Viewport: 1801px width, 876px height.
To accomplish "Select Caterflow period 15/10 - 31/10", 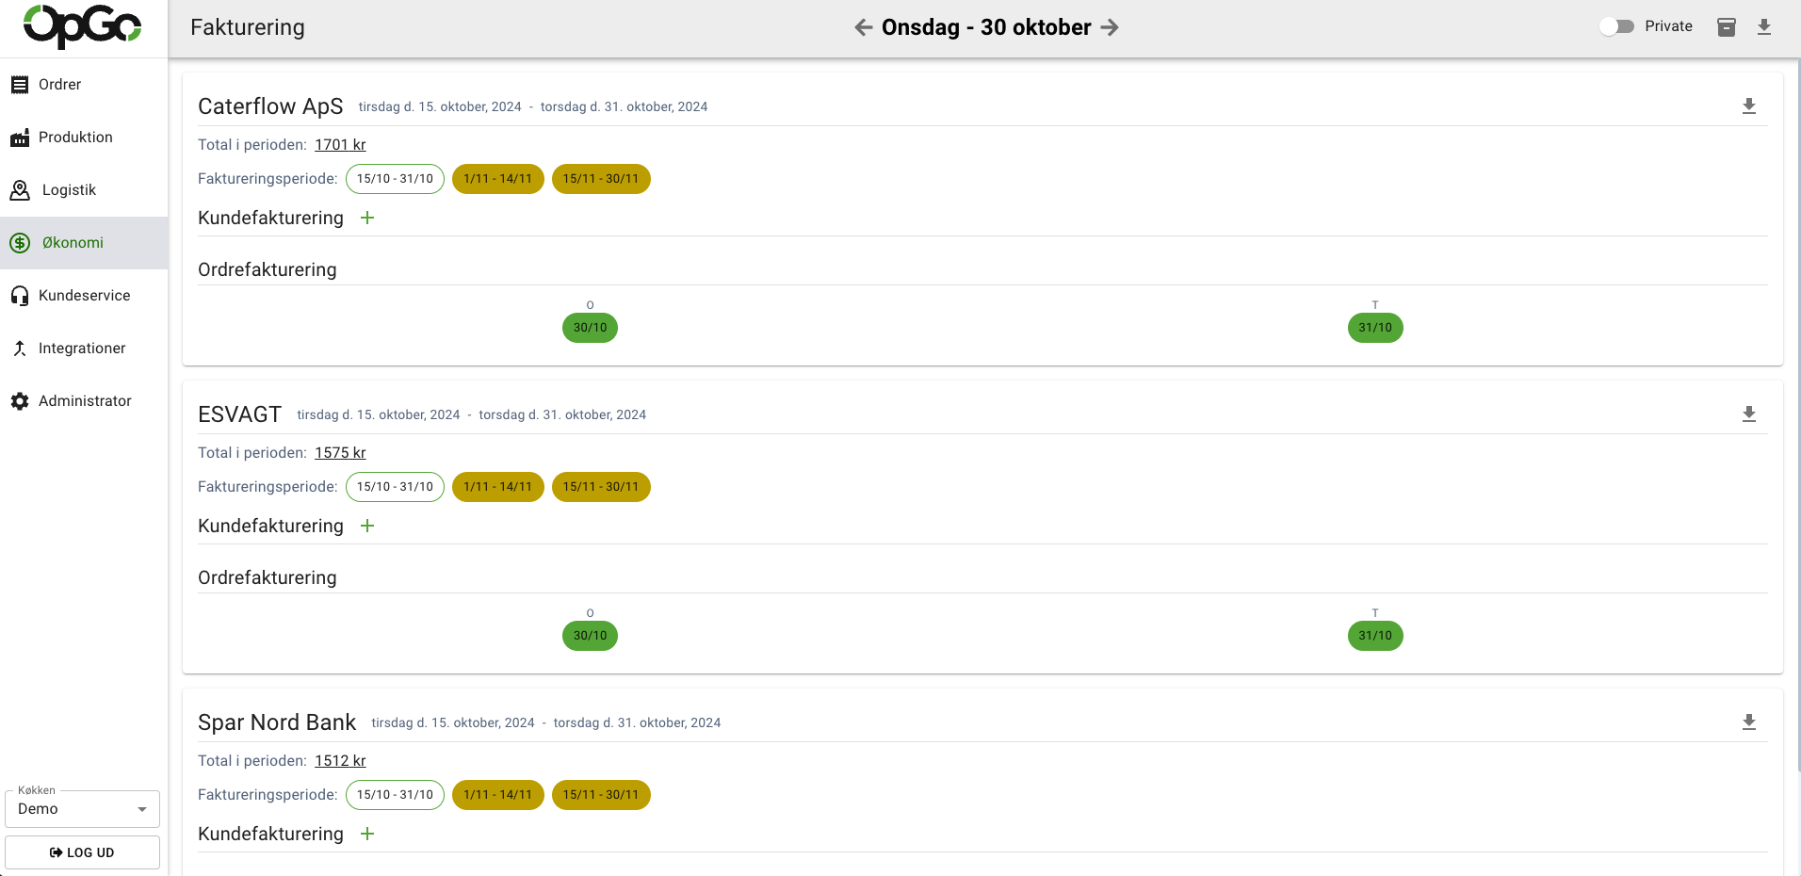I will coord(395,179).
